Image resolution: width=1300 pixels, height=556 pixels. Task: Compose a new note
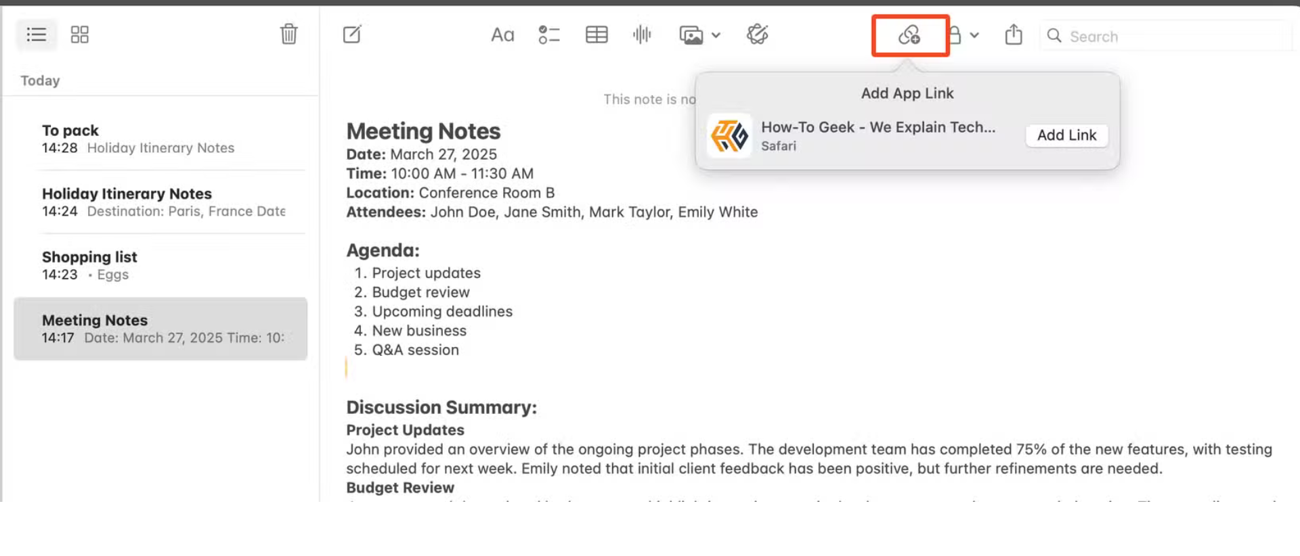[x=352, y=34]
